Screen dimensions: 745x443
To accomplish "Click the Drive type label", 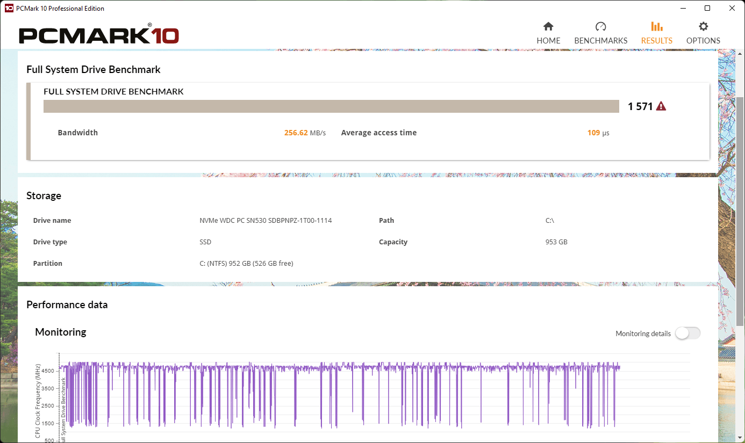I will [x=50, y=242].
